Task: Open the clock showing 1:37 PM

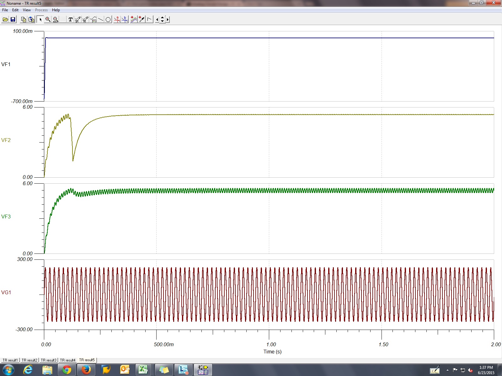Action: tap(486, 370)
